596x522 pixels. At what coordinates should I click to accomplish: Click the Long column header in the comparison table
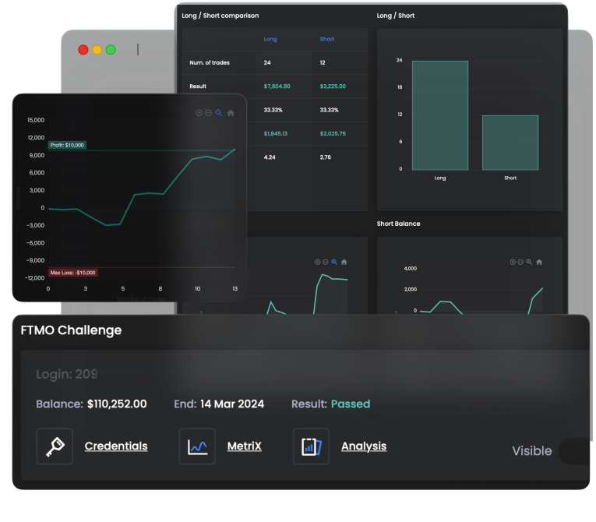point(270,39)
